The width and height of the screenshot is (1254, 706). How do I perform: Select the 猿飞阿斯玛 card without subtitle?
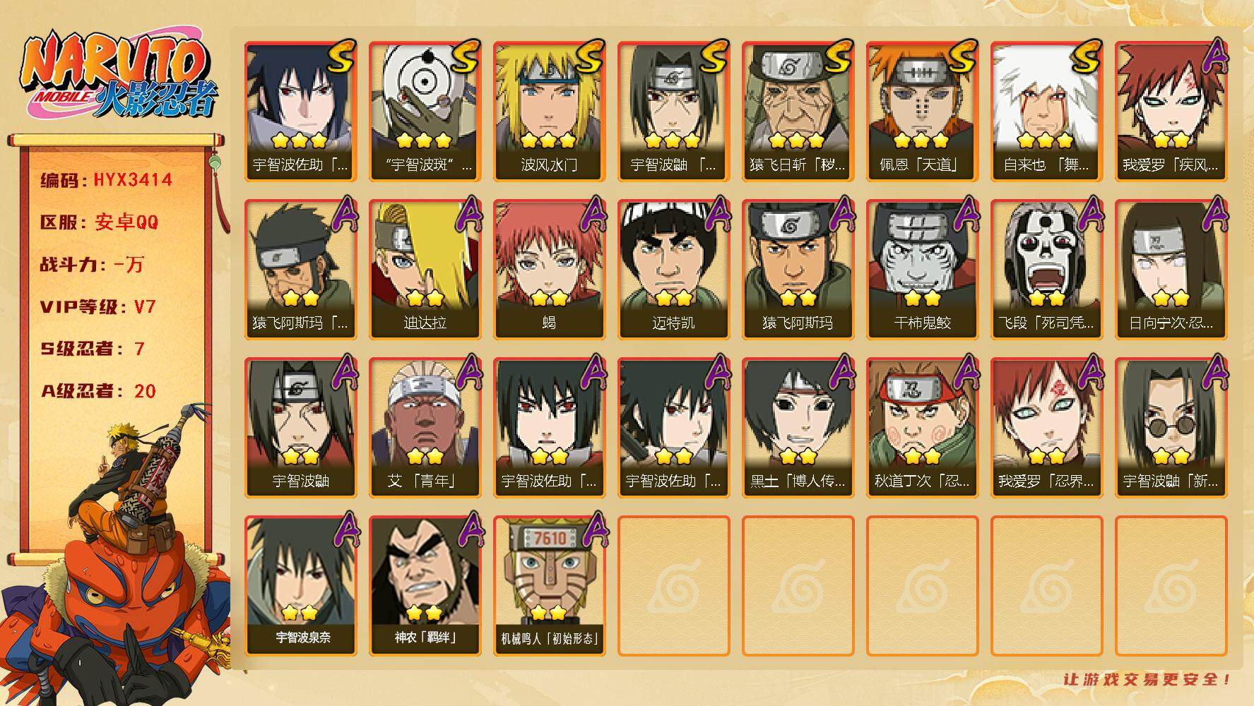click(x=798, y=270)
